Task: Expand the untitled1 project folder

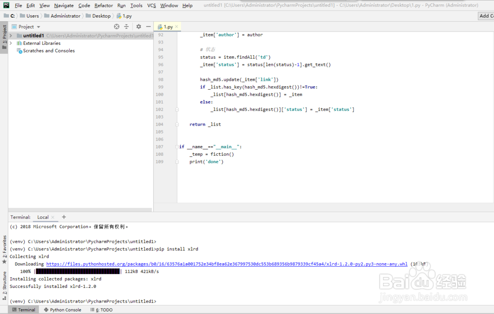Action: pos(11,35)
